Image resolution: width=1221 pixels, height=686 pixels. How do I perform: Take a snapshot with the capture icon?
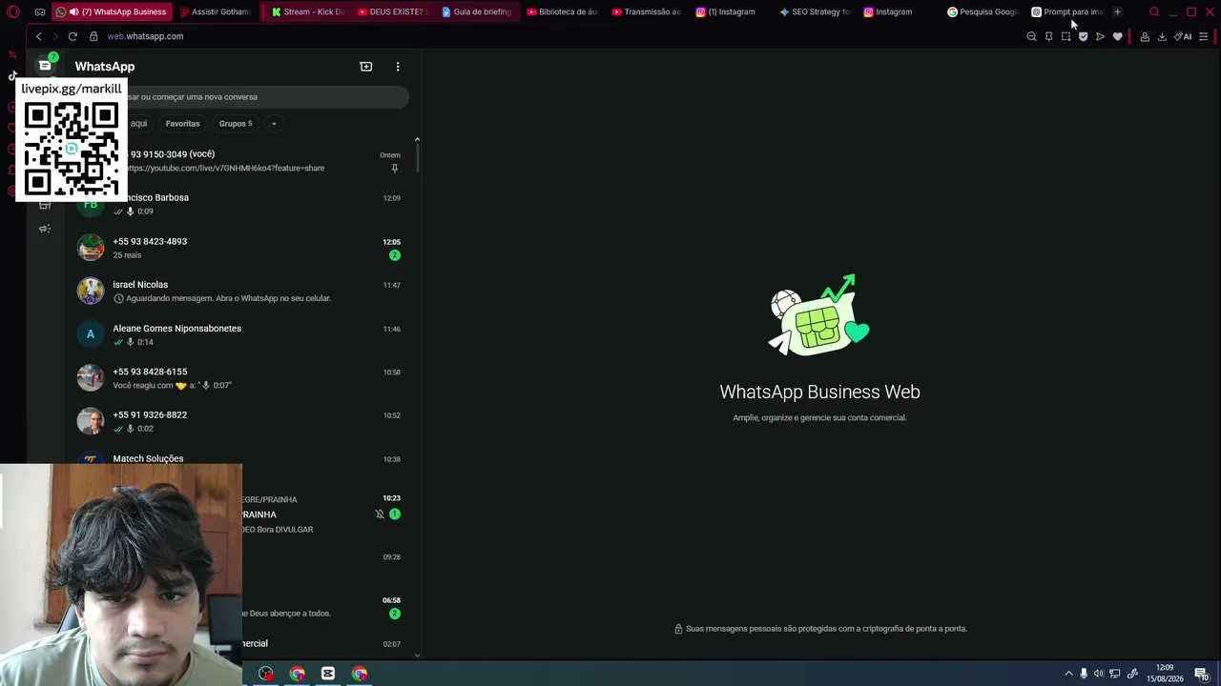pos(1066,36)
